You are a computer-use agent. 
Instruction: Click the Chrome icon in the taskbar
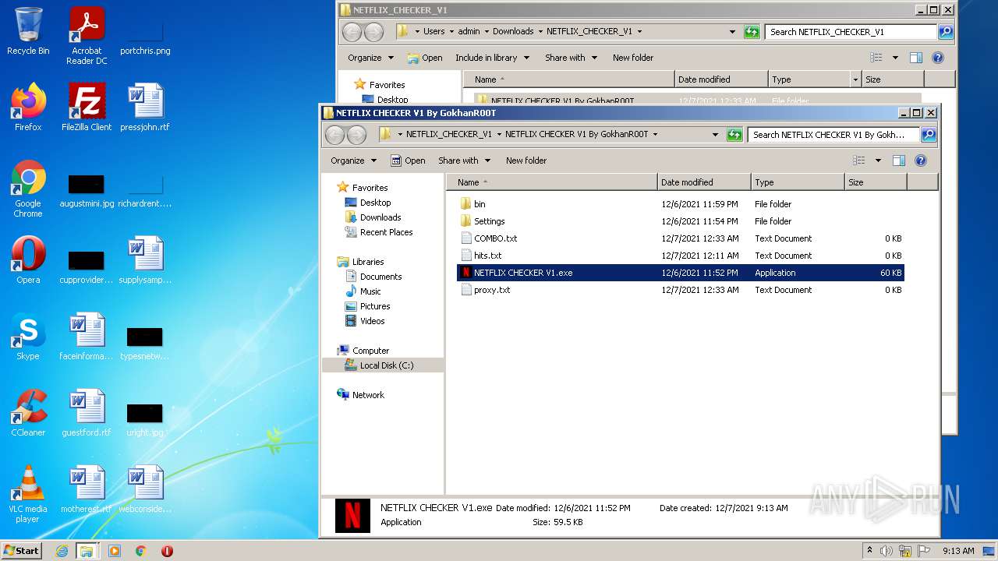pos(141,551)
